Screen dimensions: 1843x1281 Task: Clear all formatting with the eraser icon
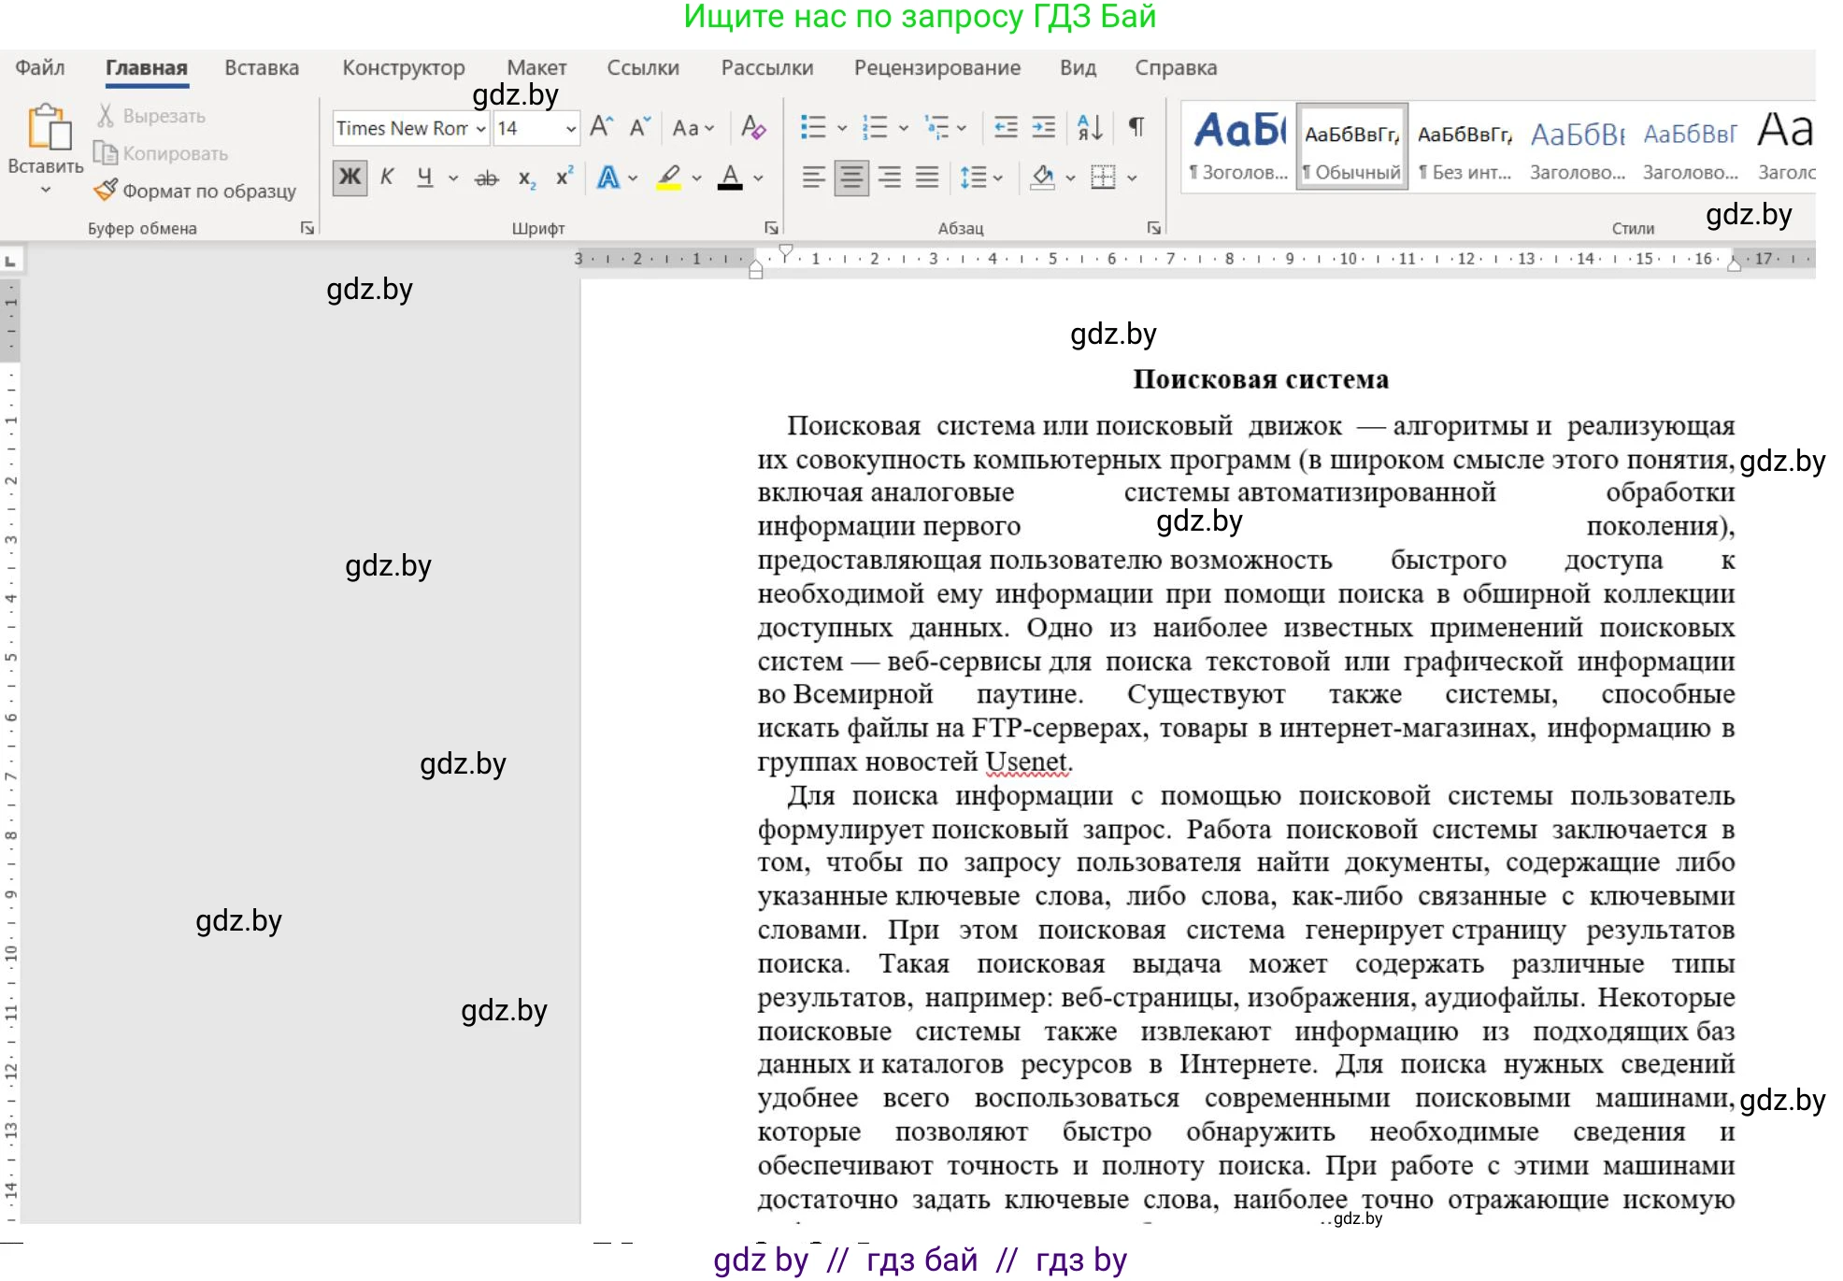tap(752, 128)
